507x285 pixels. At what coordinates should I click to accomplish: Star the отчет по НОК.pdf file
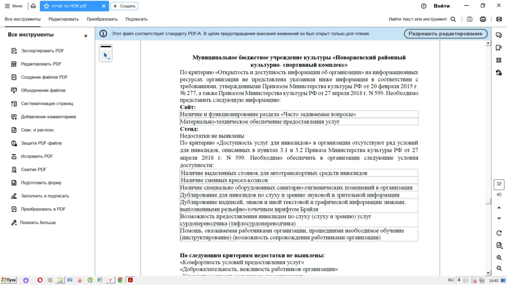(47, 6)
